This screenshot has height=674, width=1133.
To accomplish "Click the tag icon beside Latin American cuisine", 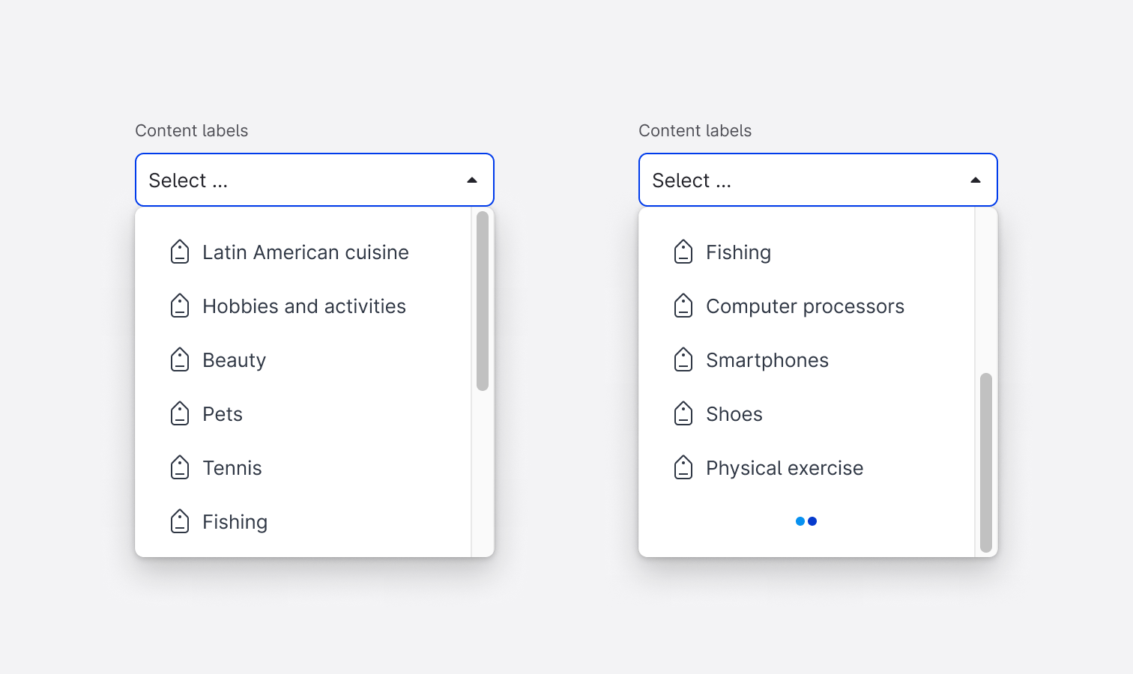I will [180, 252].
